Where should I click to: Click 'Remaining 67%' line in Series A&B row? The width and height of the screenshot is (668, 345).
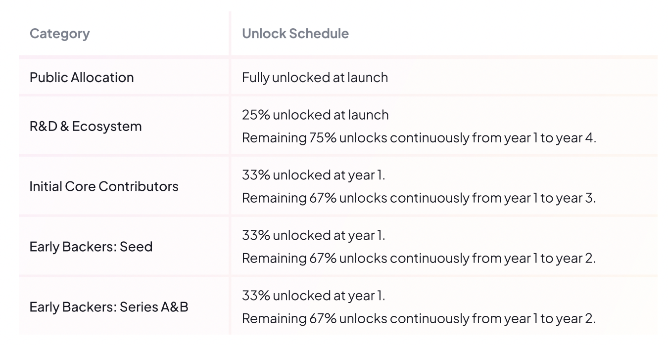coord(419,319)
